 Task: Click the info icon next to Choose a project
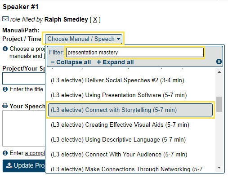(x=5, y=49)
